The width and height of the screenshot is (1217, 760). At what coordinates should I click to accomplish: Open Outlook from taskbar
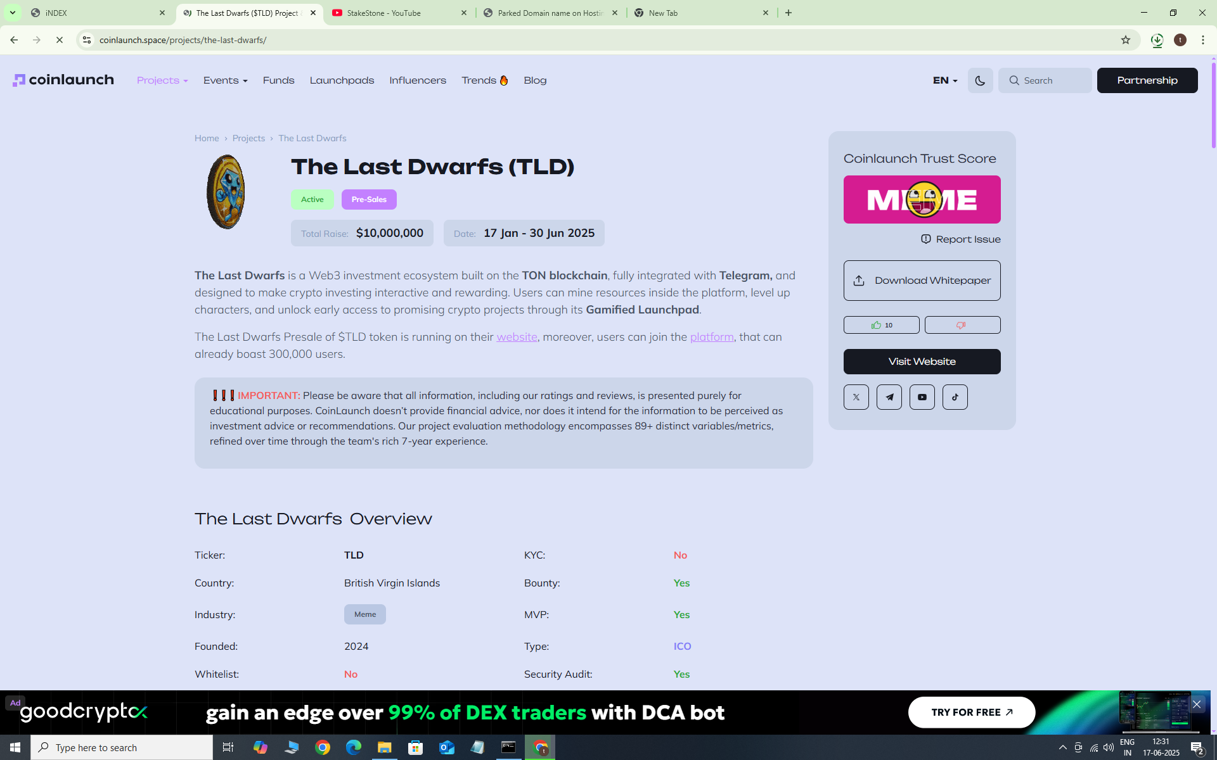pos(447,747)
